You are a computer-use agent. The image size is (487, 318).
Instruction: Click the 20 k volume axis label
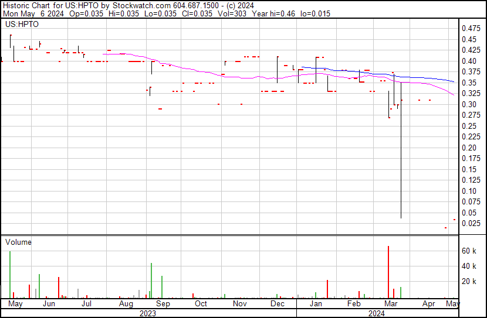pyautogui.click(x=469, y=282)
